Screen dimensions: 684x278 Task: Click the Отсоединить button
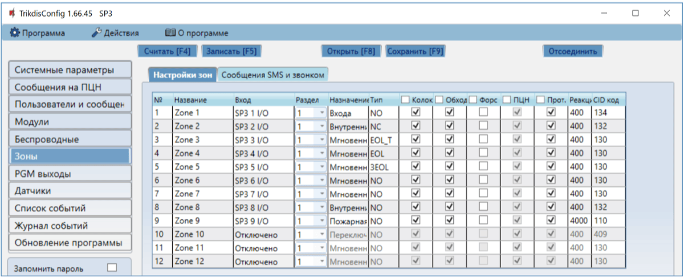[572, 51]
